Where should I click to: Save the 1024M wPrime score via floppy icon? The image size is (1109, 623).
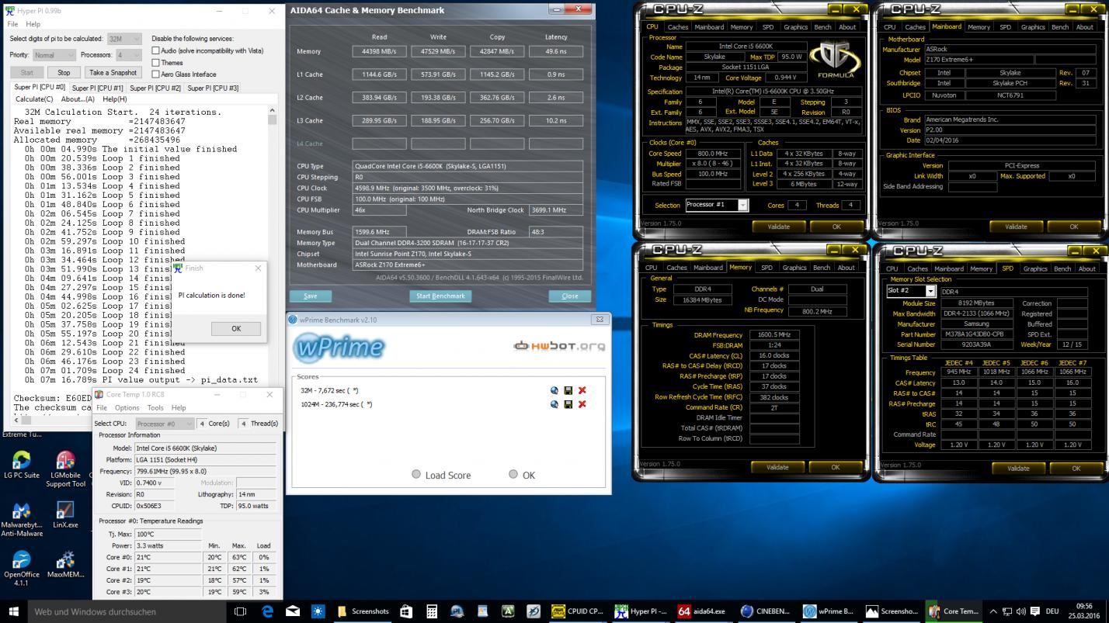[568, 404]
